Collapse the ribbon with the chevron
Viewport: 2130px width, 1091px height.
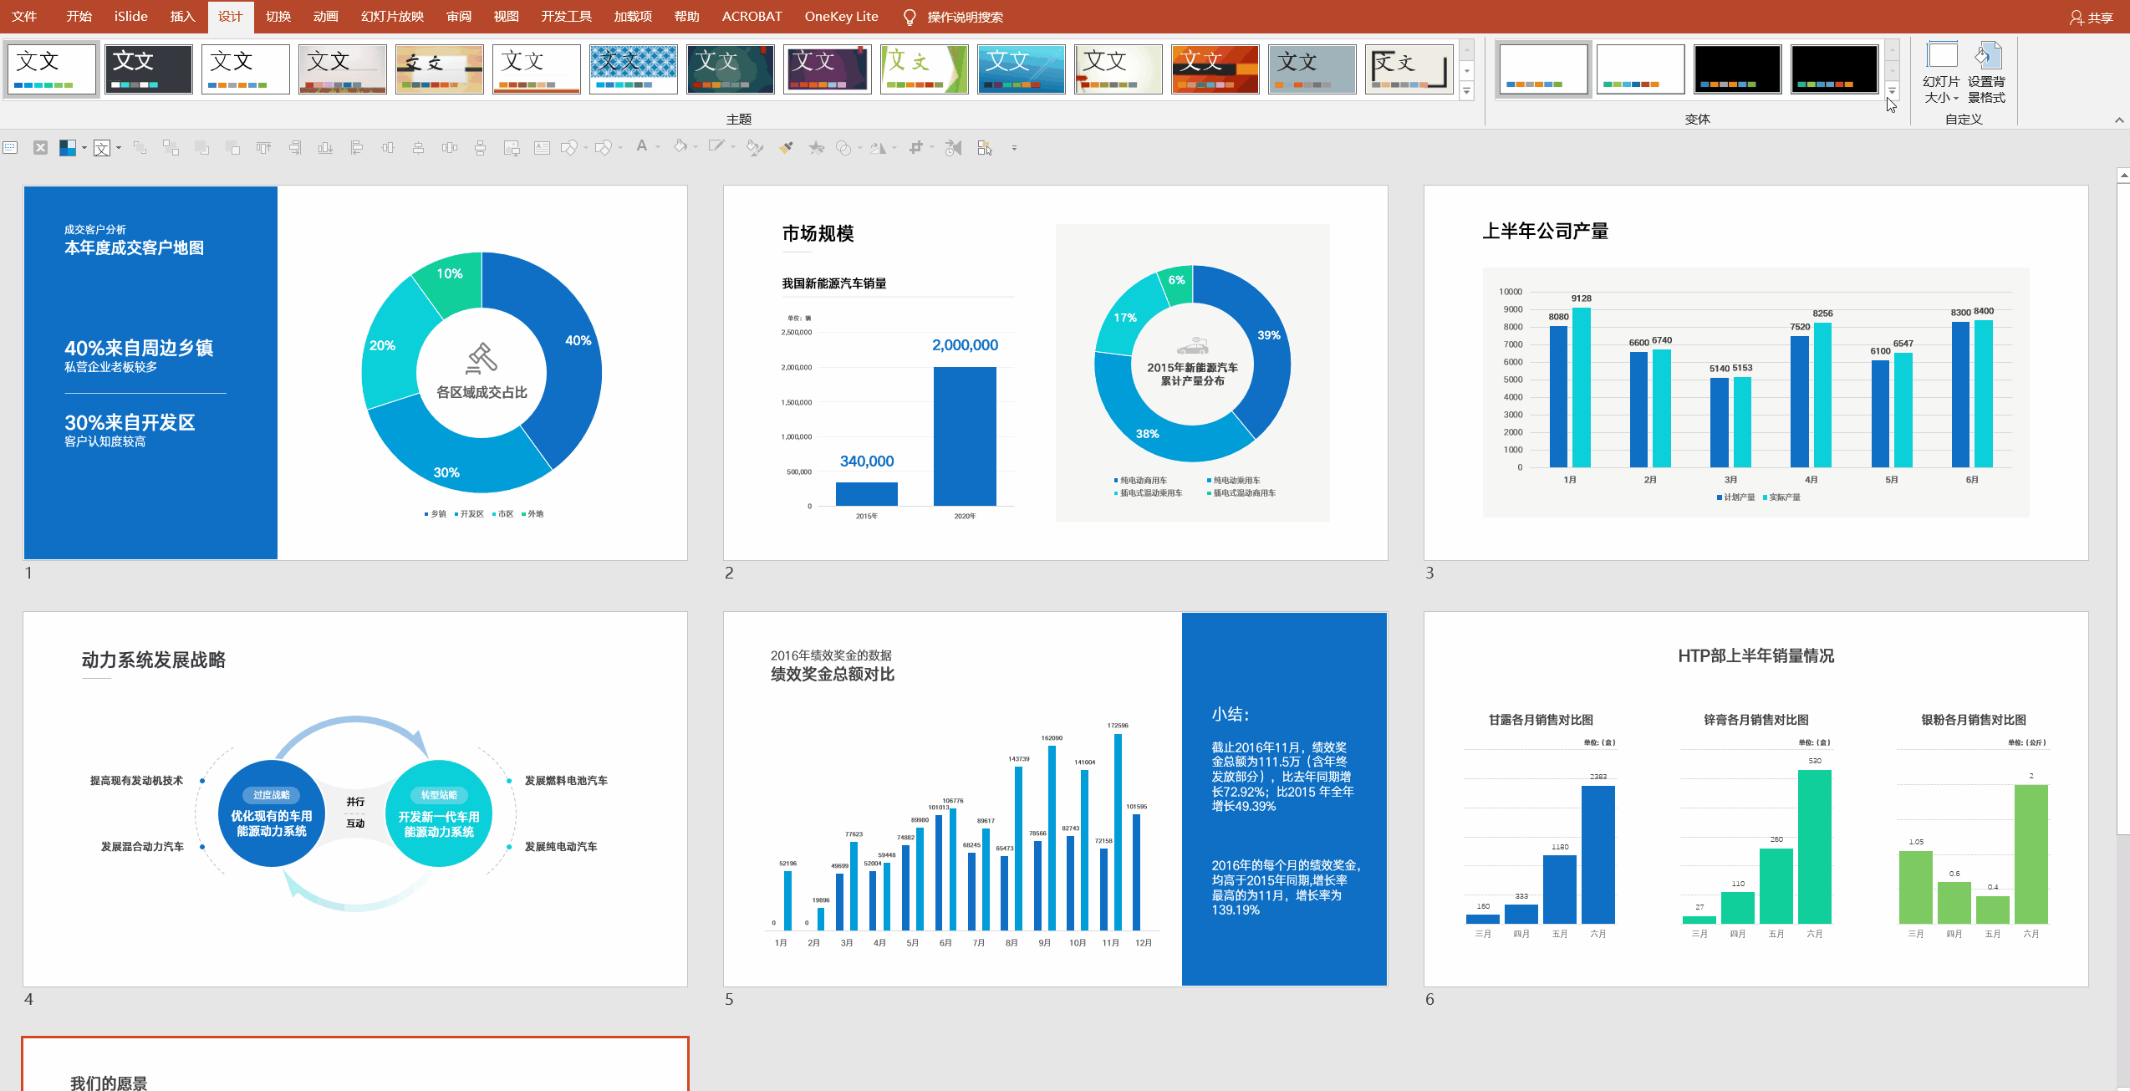pos(2119,120)
